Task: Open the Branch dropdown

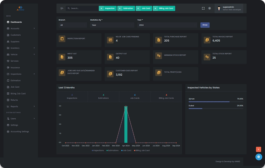Action: (72, 25)
